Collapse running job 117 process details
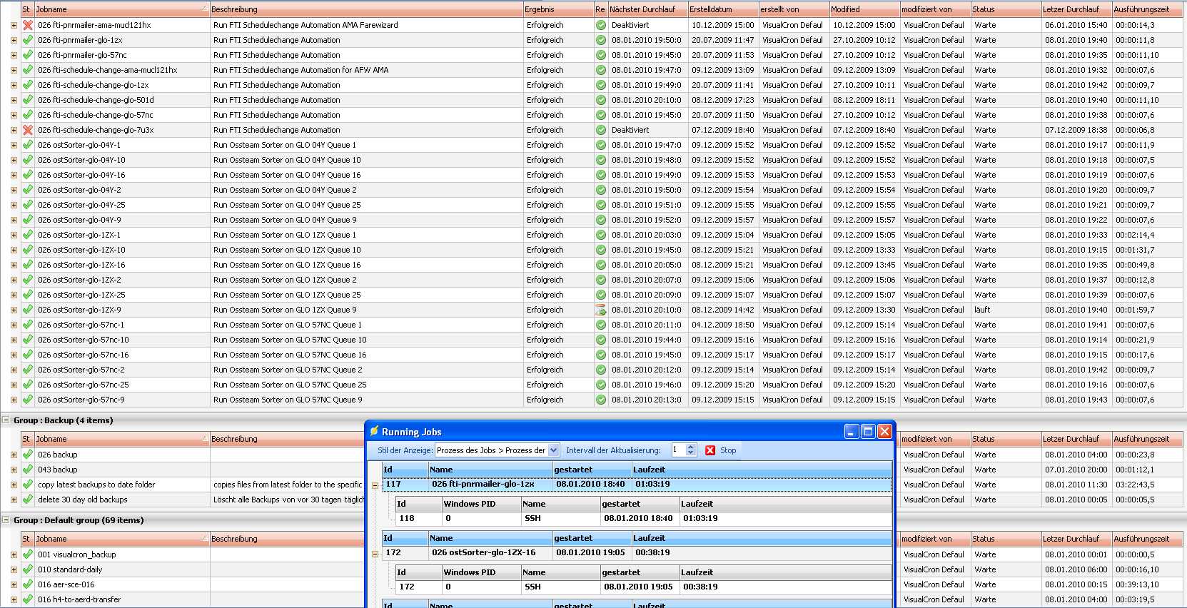Viewport: 1187px width, 608px height. click(x=375, y=485)
